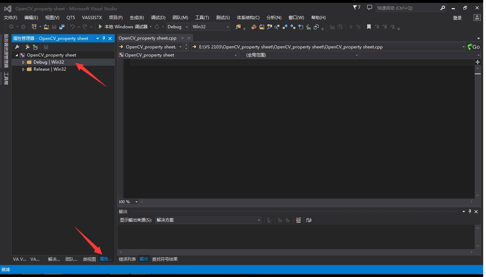Image resolution: width=486 pixels, height=277 pixels.
Task: Open the 调试(D) menu
Action: tap(158, 17)
